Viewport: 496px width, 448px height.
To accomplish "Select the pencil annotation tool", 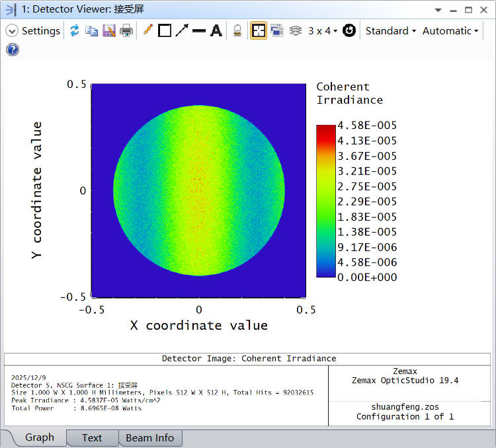I will [147, 30].
